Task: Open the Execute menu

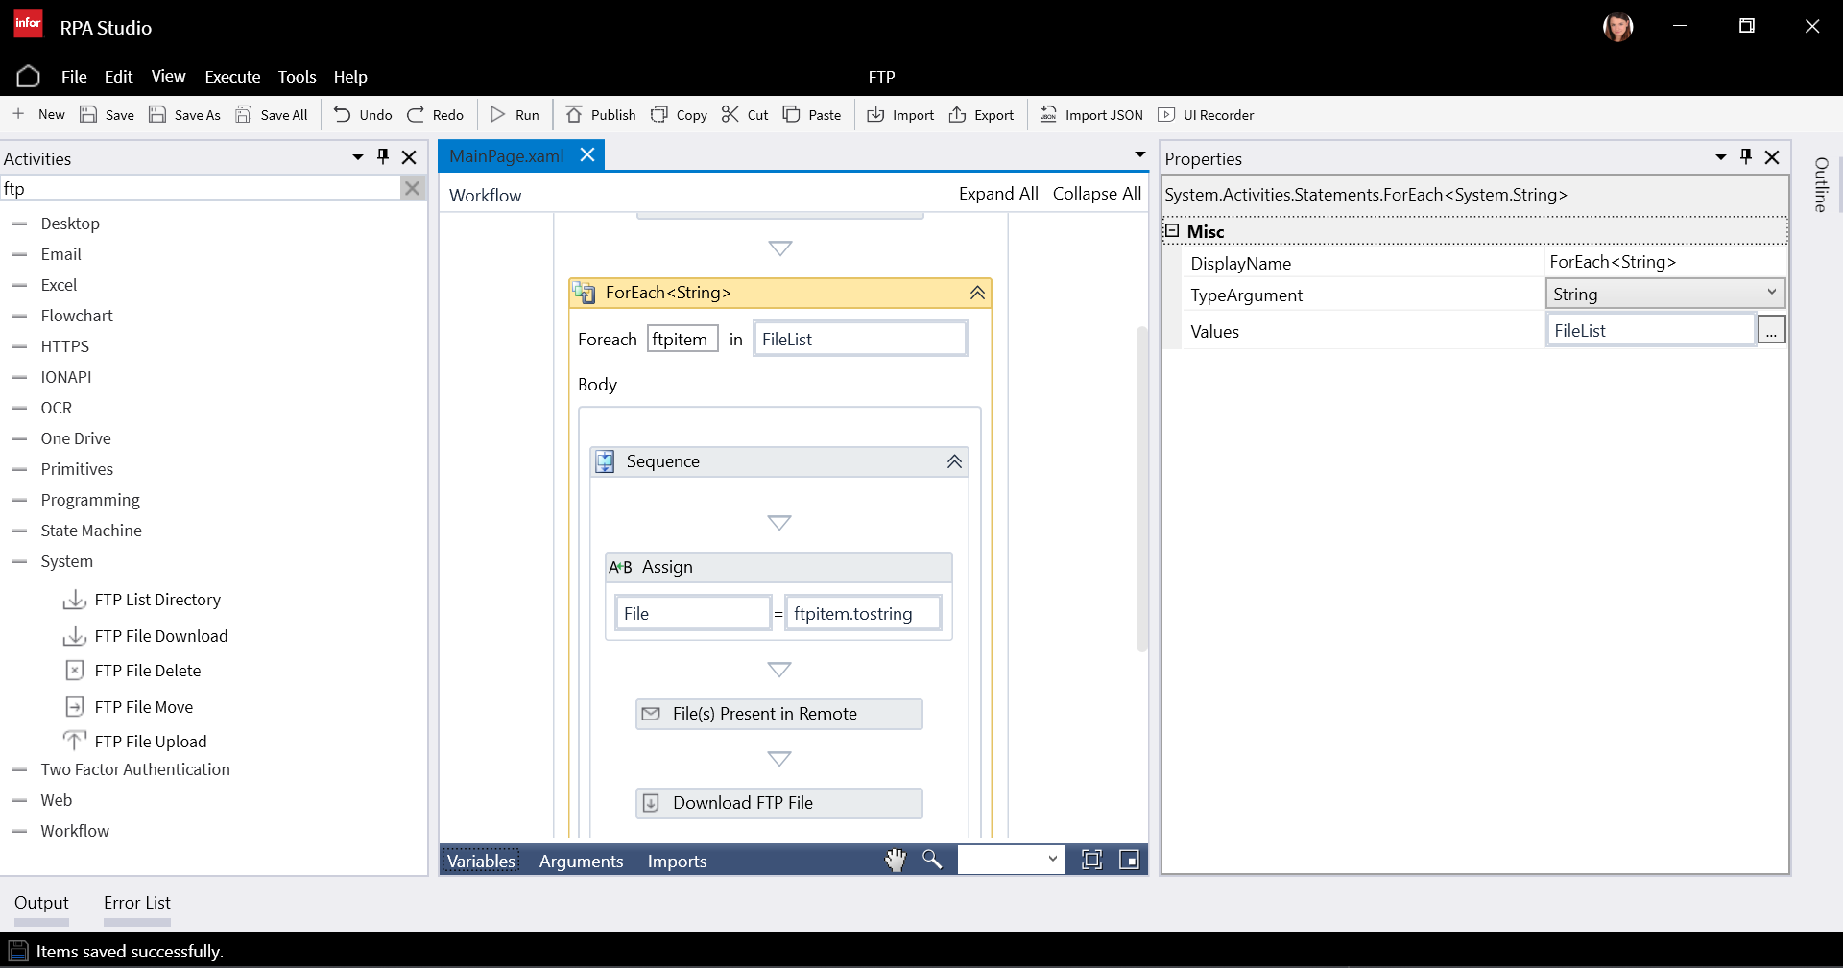Action: (232, 77)
